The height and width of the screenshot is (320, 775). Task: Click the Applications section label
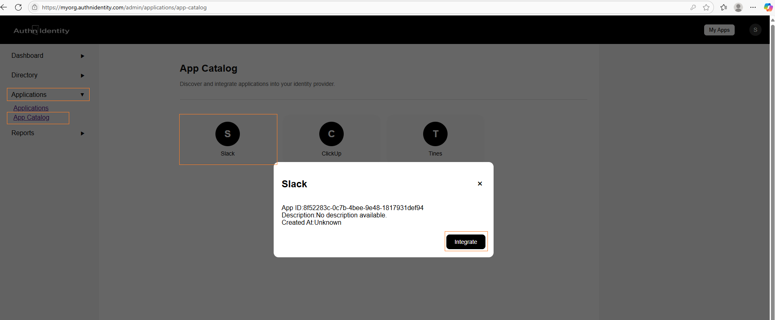click(29, 94)
